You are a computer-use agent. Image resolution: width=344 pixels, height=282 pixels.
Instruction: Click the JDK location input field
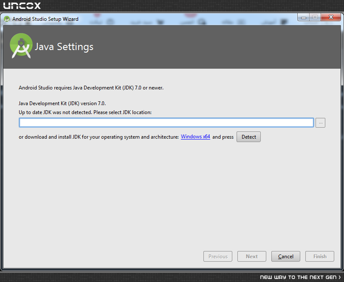pyautogui.click(x=166, y=123)
